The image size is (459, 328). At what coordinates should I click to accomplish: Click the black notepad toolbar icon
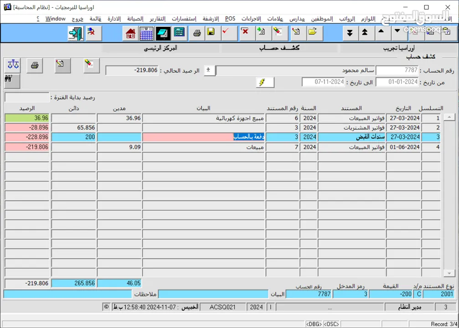163,33
